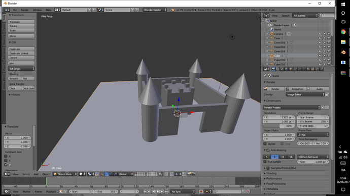The image size is (350, 196).
Task: Open the Object properties tab cube icon
Action: [x=291, y=69]
